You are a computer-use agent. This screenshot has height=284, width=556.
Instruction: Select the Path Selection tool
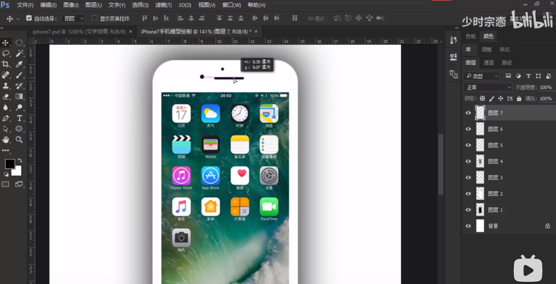6,129
